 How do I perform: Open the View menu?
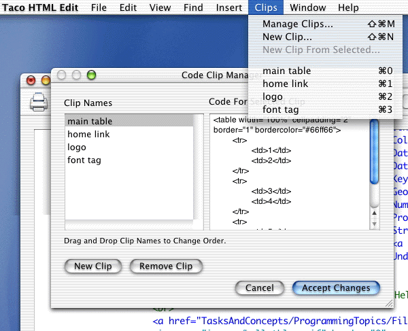(x=160, y=7)
